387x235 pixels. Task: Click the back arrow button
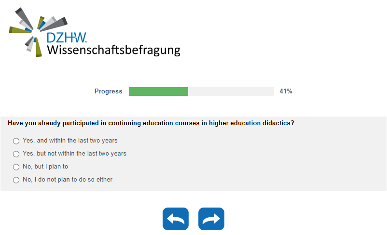point(176,219)
